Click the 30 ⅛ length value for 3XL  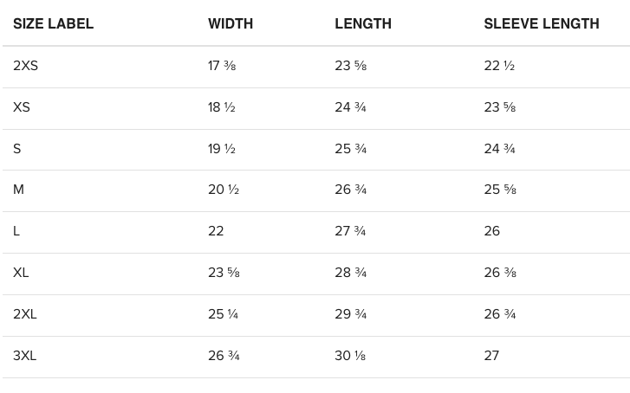(350, 356)
